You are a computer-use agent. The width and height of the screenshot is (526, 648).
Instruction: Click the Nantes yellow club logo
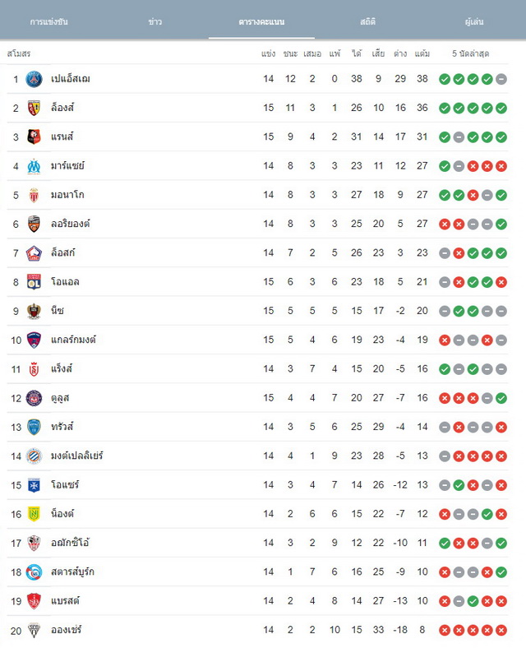[x=34, y=514]
